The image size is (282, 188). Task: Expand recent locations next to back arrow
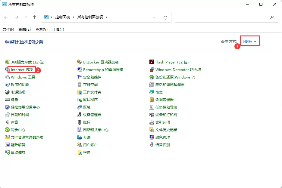coord(26,17)
